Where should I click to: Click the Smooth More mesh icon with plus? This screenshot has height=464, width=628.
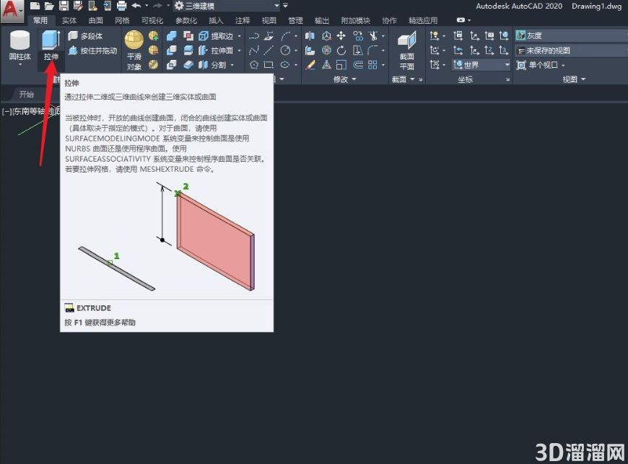click(x=154, y=36)
